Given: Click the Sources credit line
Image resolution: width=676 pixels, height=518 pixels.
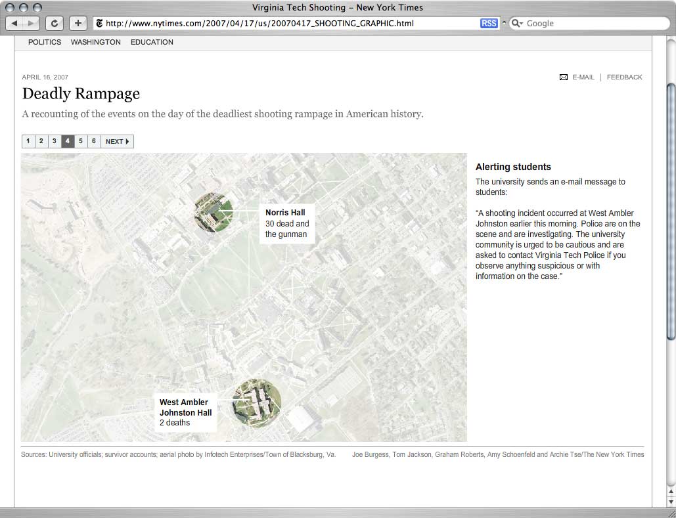Looking at the screenshot, I should point(179,454).
